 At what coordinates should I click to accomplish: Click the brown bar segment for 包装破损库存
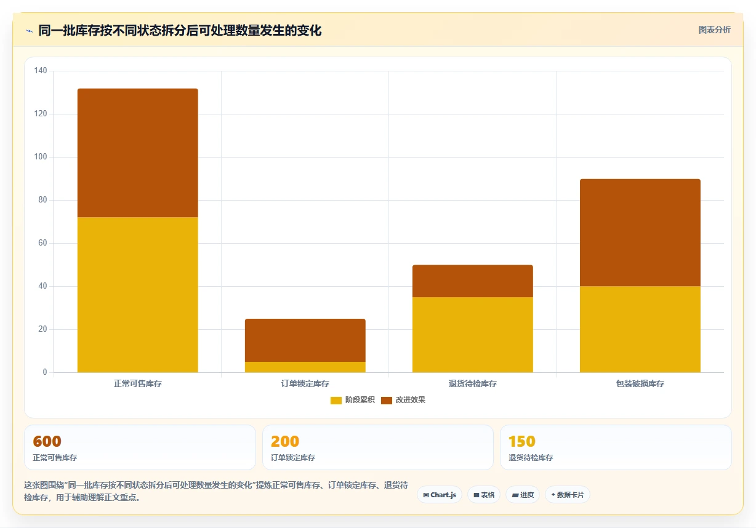(x=640, y=233)
